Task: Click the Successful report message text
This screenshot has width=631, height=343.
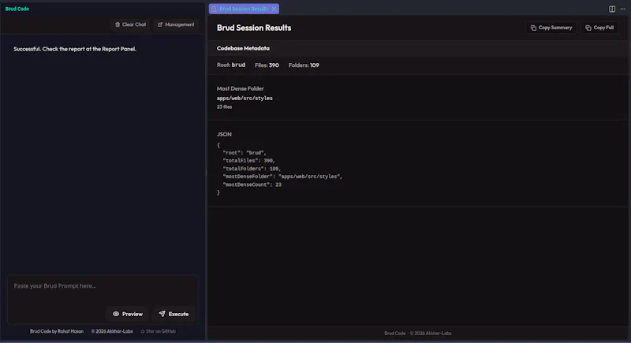Action: (75, 49)
